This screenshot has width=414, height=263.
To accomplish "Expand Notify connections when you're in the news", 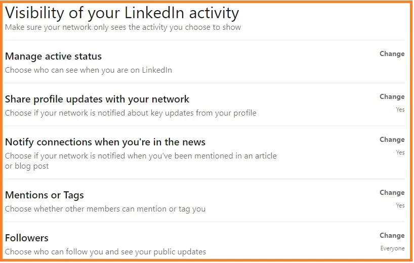I will tap(105, 142).
